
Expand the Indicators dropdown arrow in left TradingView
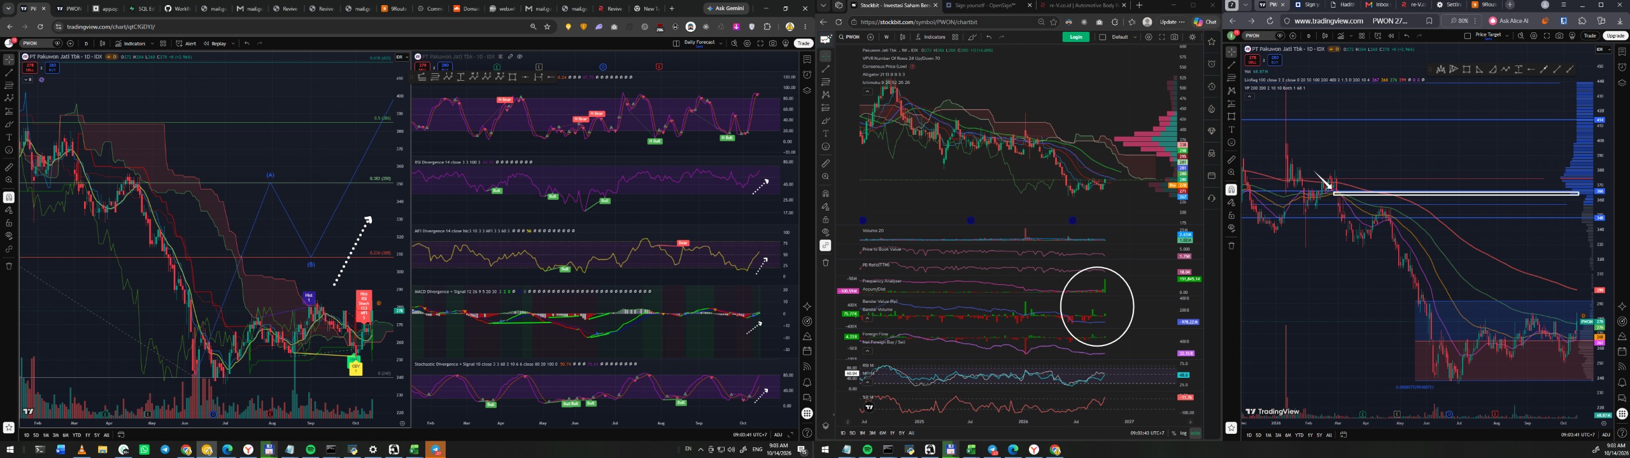point(151,43)
